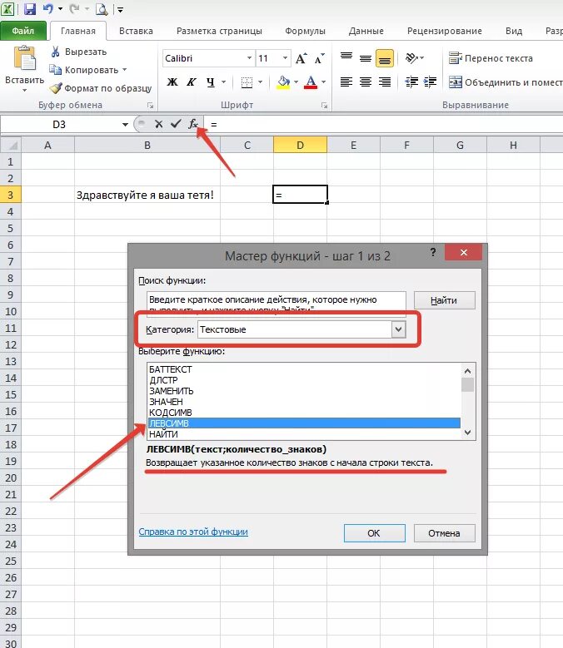563x648 pixels.
Task: Toggle italic К formatting
Action: point(191,82)
